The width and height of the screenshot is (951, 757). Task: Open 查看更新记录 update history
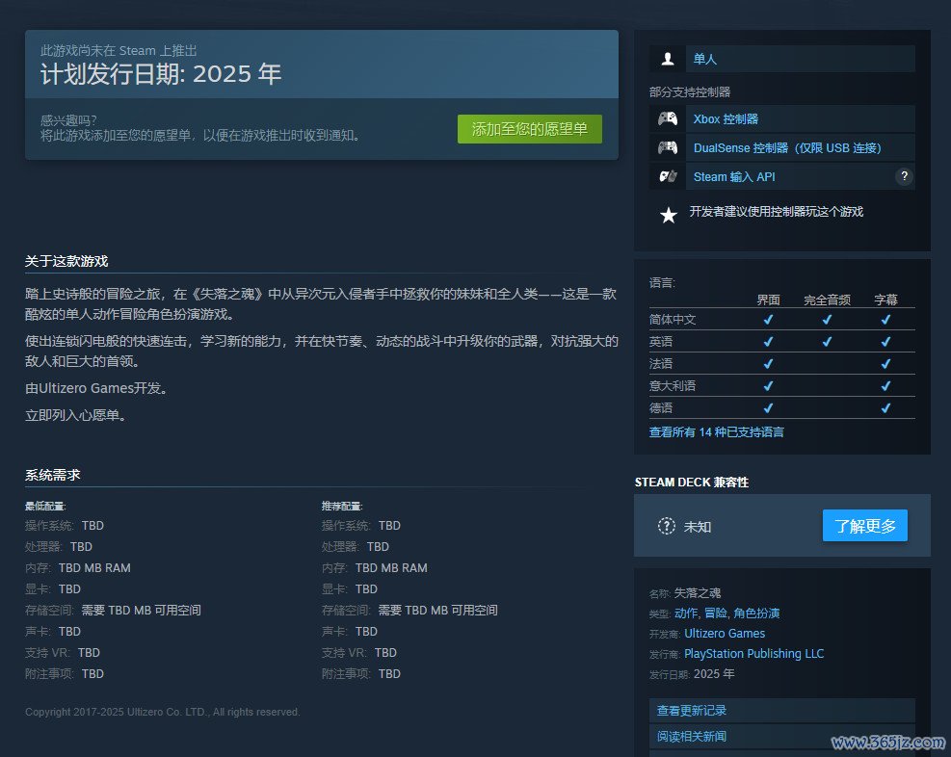tap(781, 711)
